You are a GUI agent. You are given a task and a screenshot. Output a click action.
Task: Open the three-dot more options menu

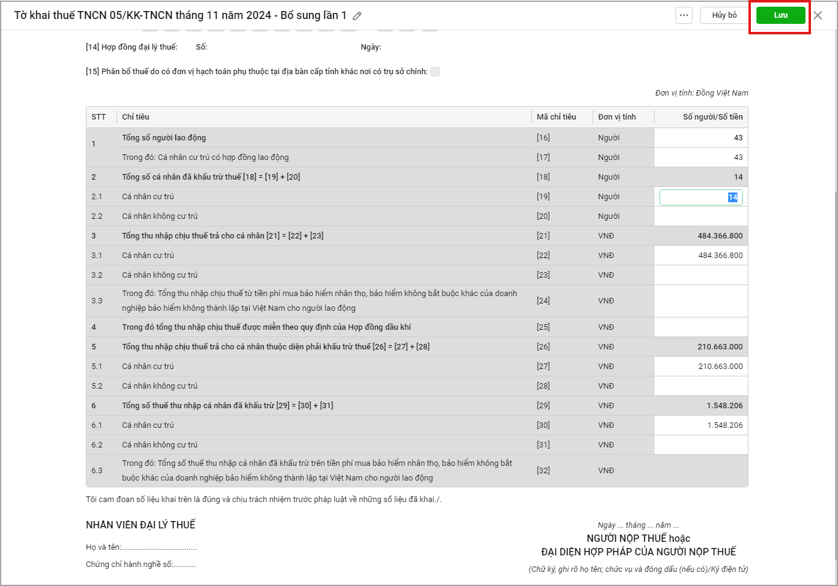(x=684, y=15)
